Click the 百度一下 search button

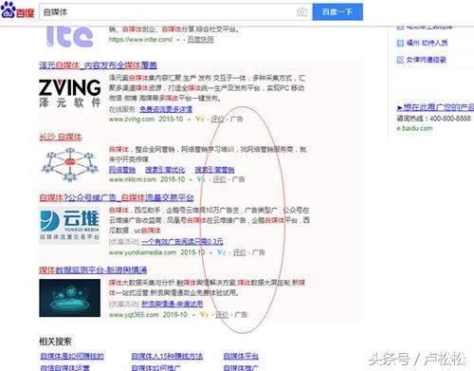(337, 12)
